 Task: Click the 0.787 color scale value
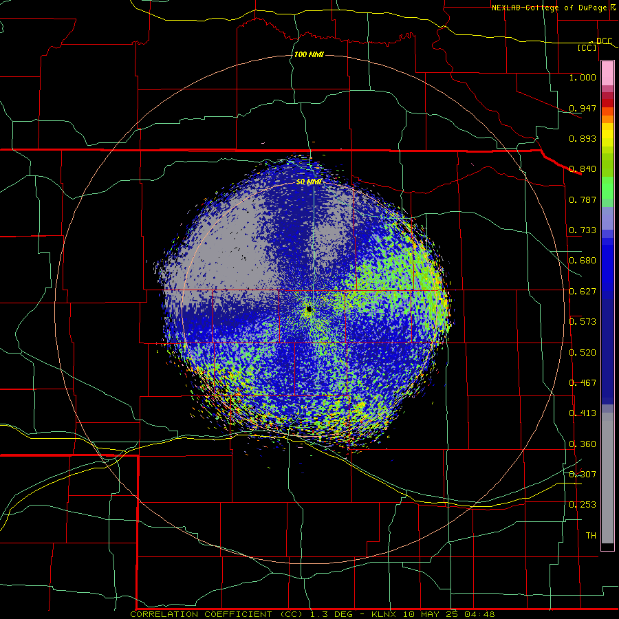583,199
